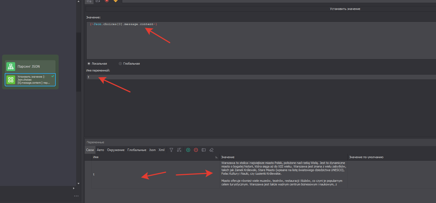Image resolution: width=436 pixels, height=203 pixels.
Task: Click the canvas horizontal scroll right arrow
Action: [74, 188]
